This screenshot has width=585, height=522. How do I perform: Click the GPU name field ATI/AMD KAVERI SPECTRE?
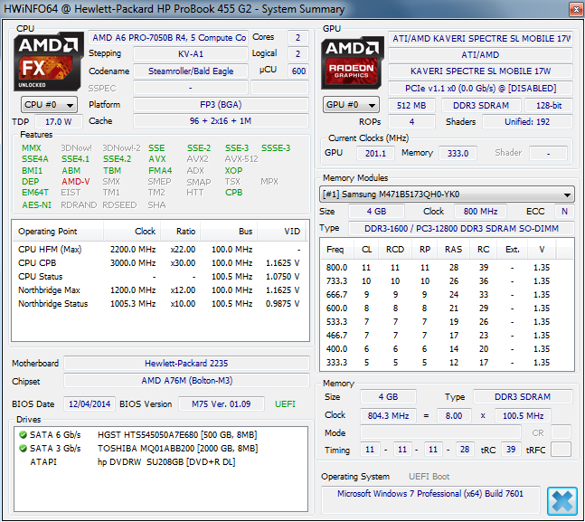pos(480,39)
